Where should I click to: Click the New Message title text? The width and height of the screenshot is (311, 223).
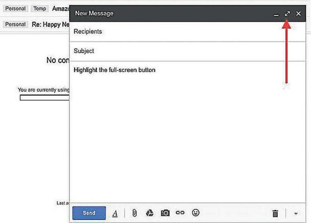(94, 13)
